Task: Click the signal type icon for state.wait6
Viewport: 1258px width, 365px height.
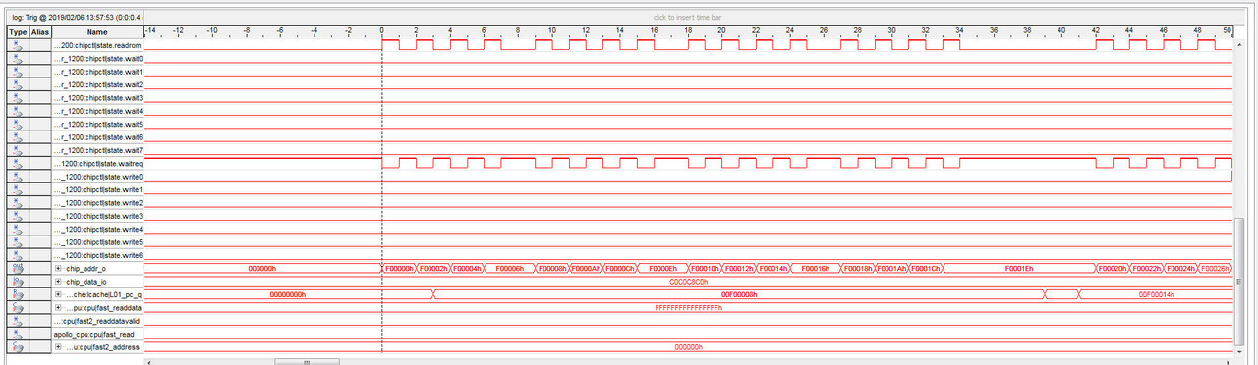Action: [x=18, y=137]
